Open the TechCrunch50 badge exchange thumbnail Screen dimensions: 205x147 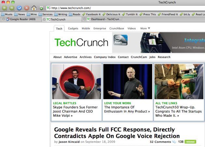[x=179, y=82]
